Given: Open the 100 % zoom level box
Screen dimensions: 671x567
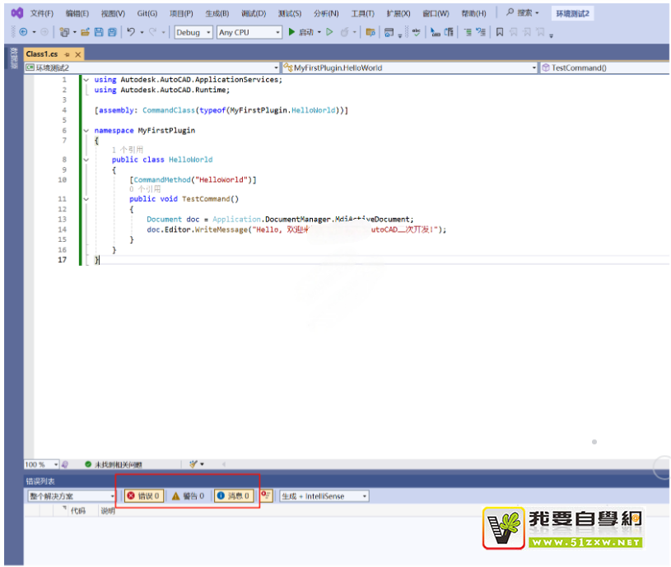Looking at the screenshot, I should tap(41, 464).
